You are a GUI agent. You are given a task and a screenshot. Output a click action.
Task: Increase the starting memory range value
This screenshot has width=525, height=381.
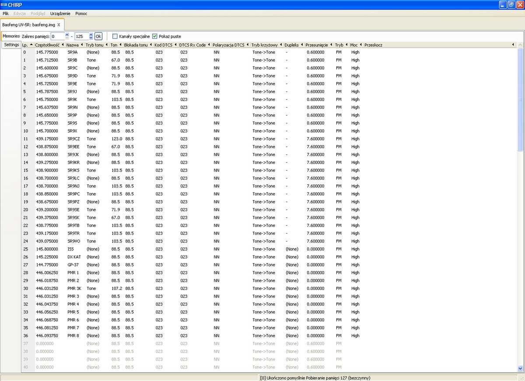(x=67, y=34)
